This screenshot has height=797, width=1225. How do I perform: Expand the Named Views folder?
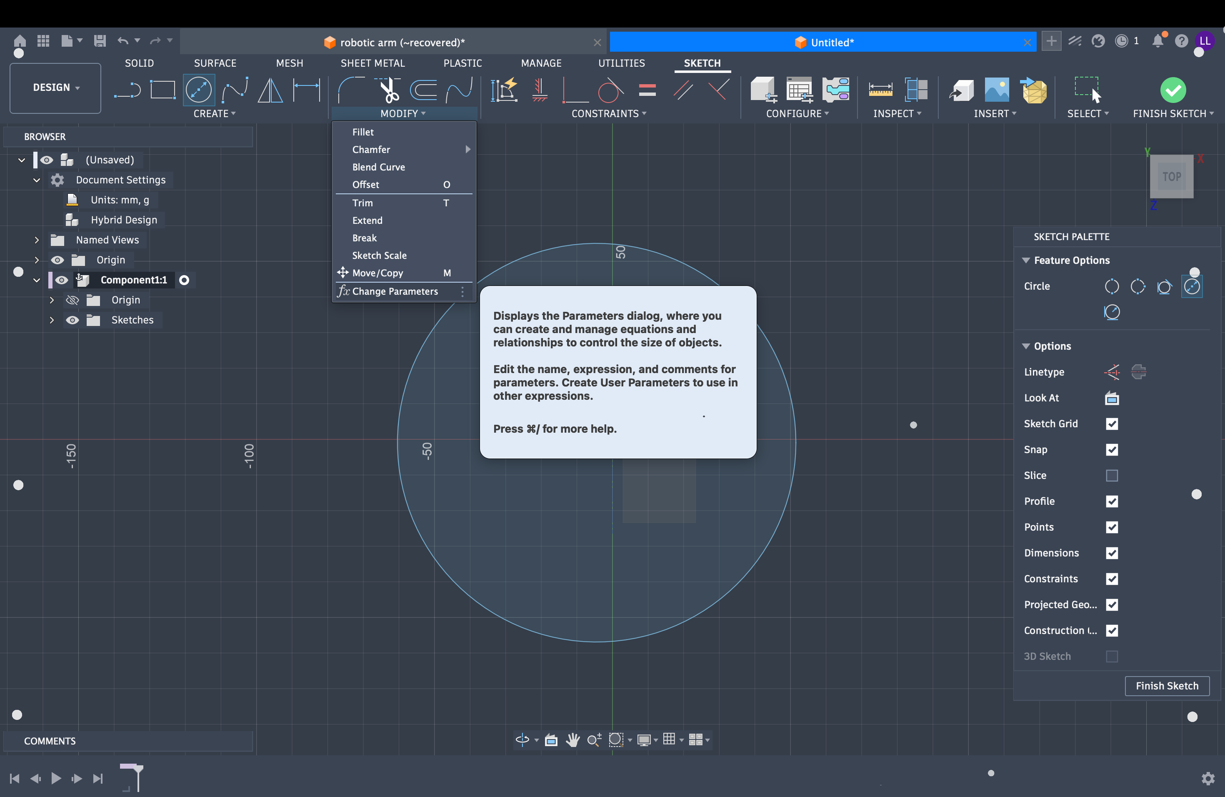37,240
